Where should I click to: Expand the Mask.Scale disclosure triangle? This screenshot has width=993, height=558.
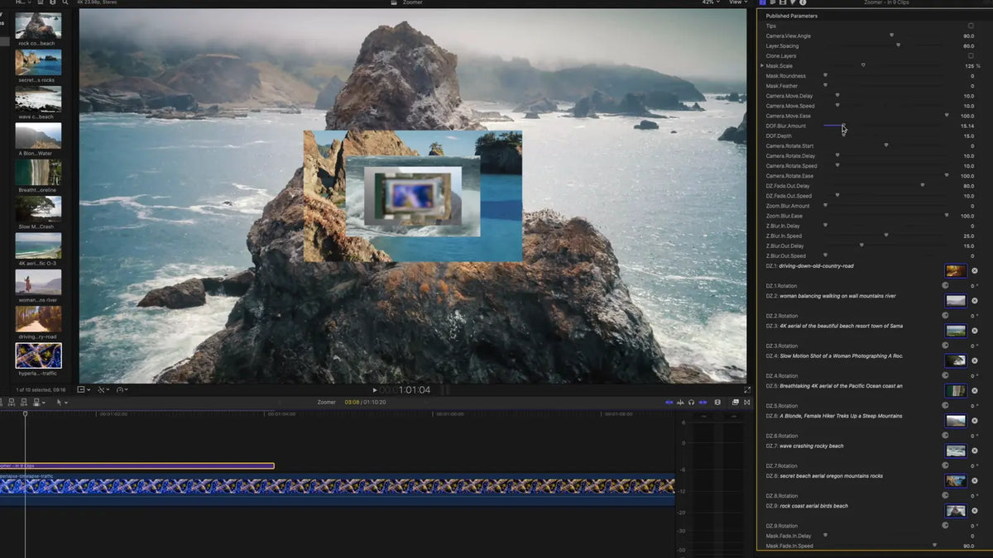[762, 65]
